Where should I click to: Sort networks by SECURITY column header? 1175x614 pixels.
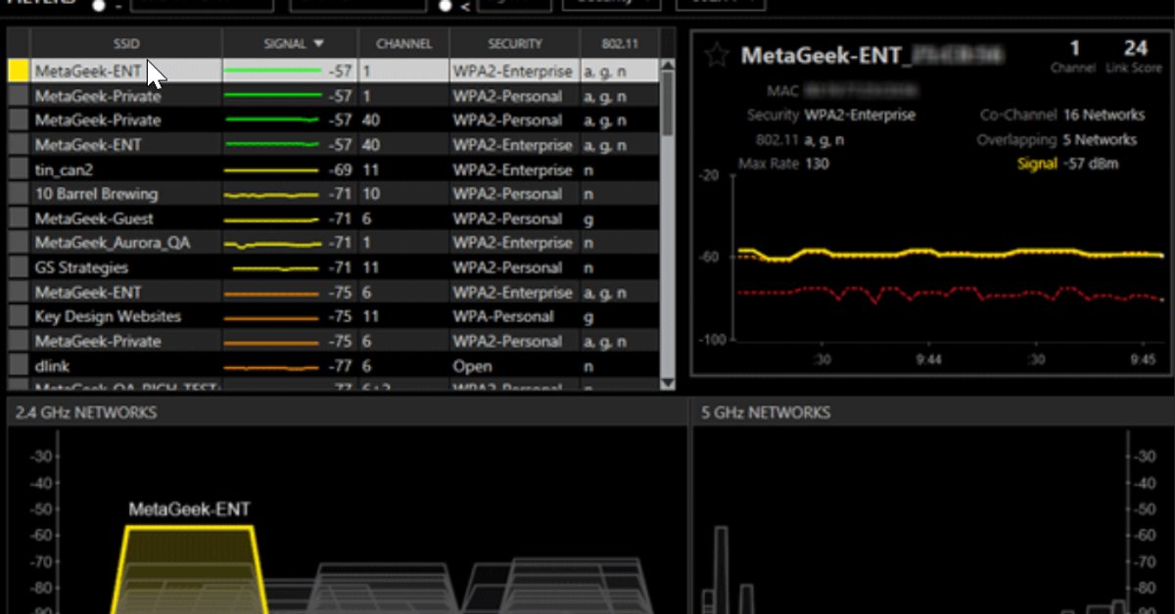pyautogui.click(x=515, y=44)
